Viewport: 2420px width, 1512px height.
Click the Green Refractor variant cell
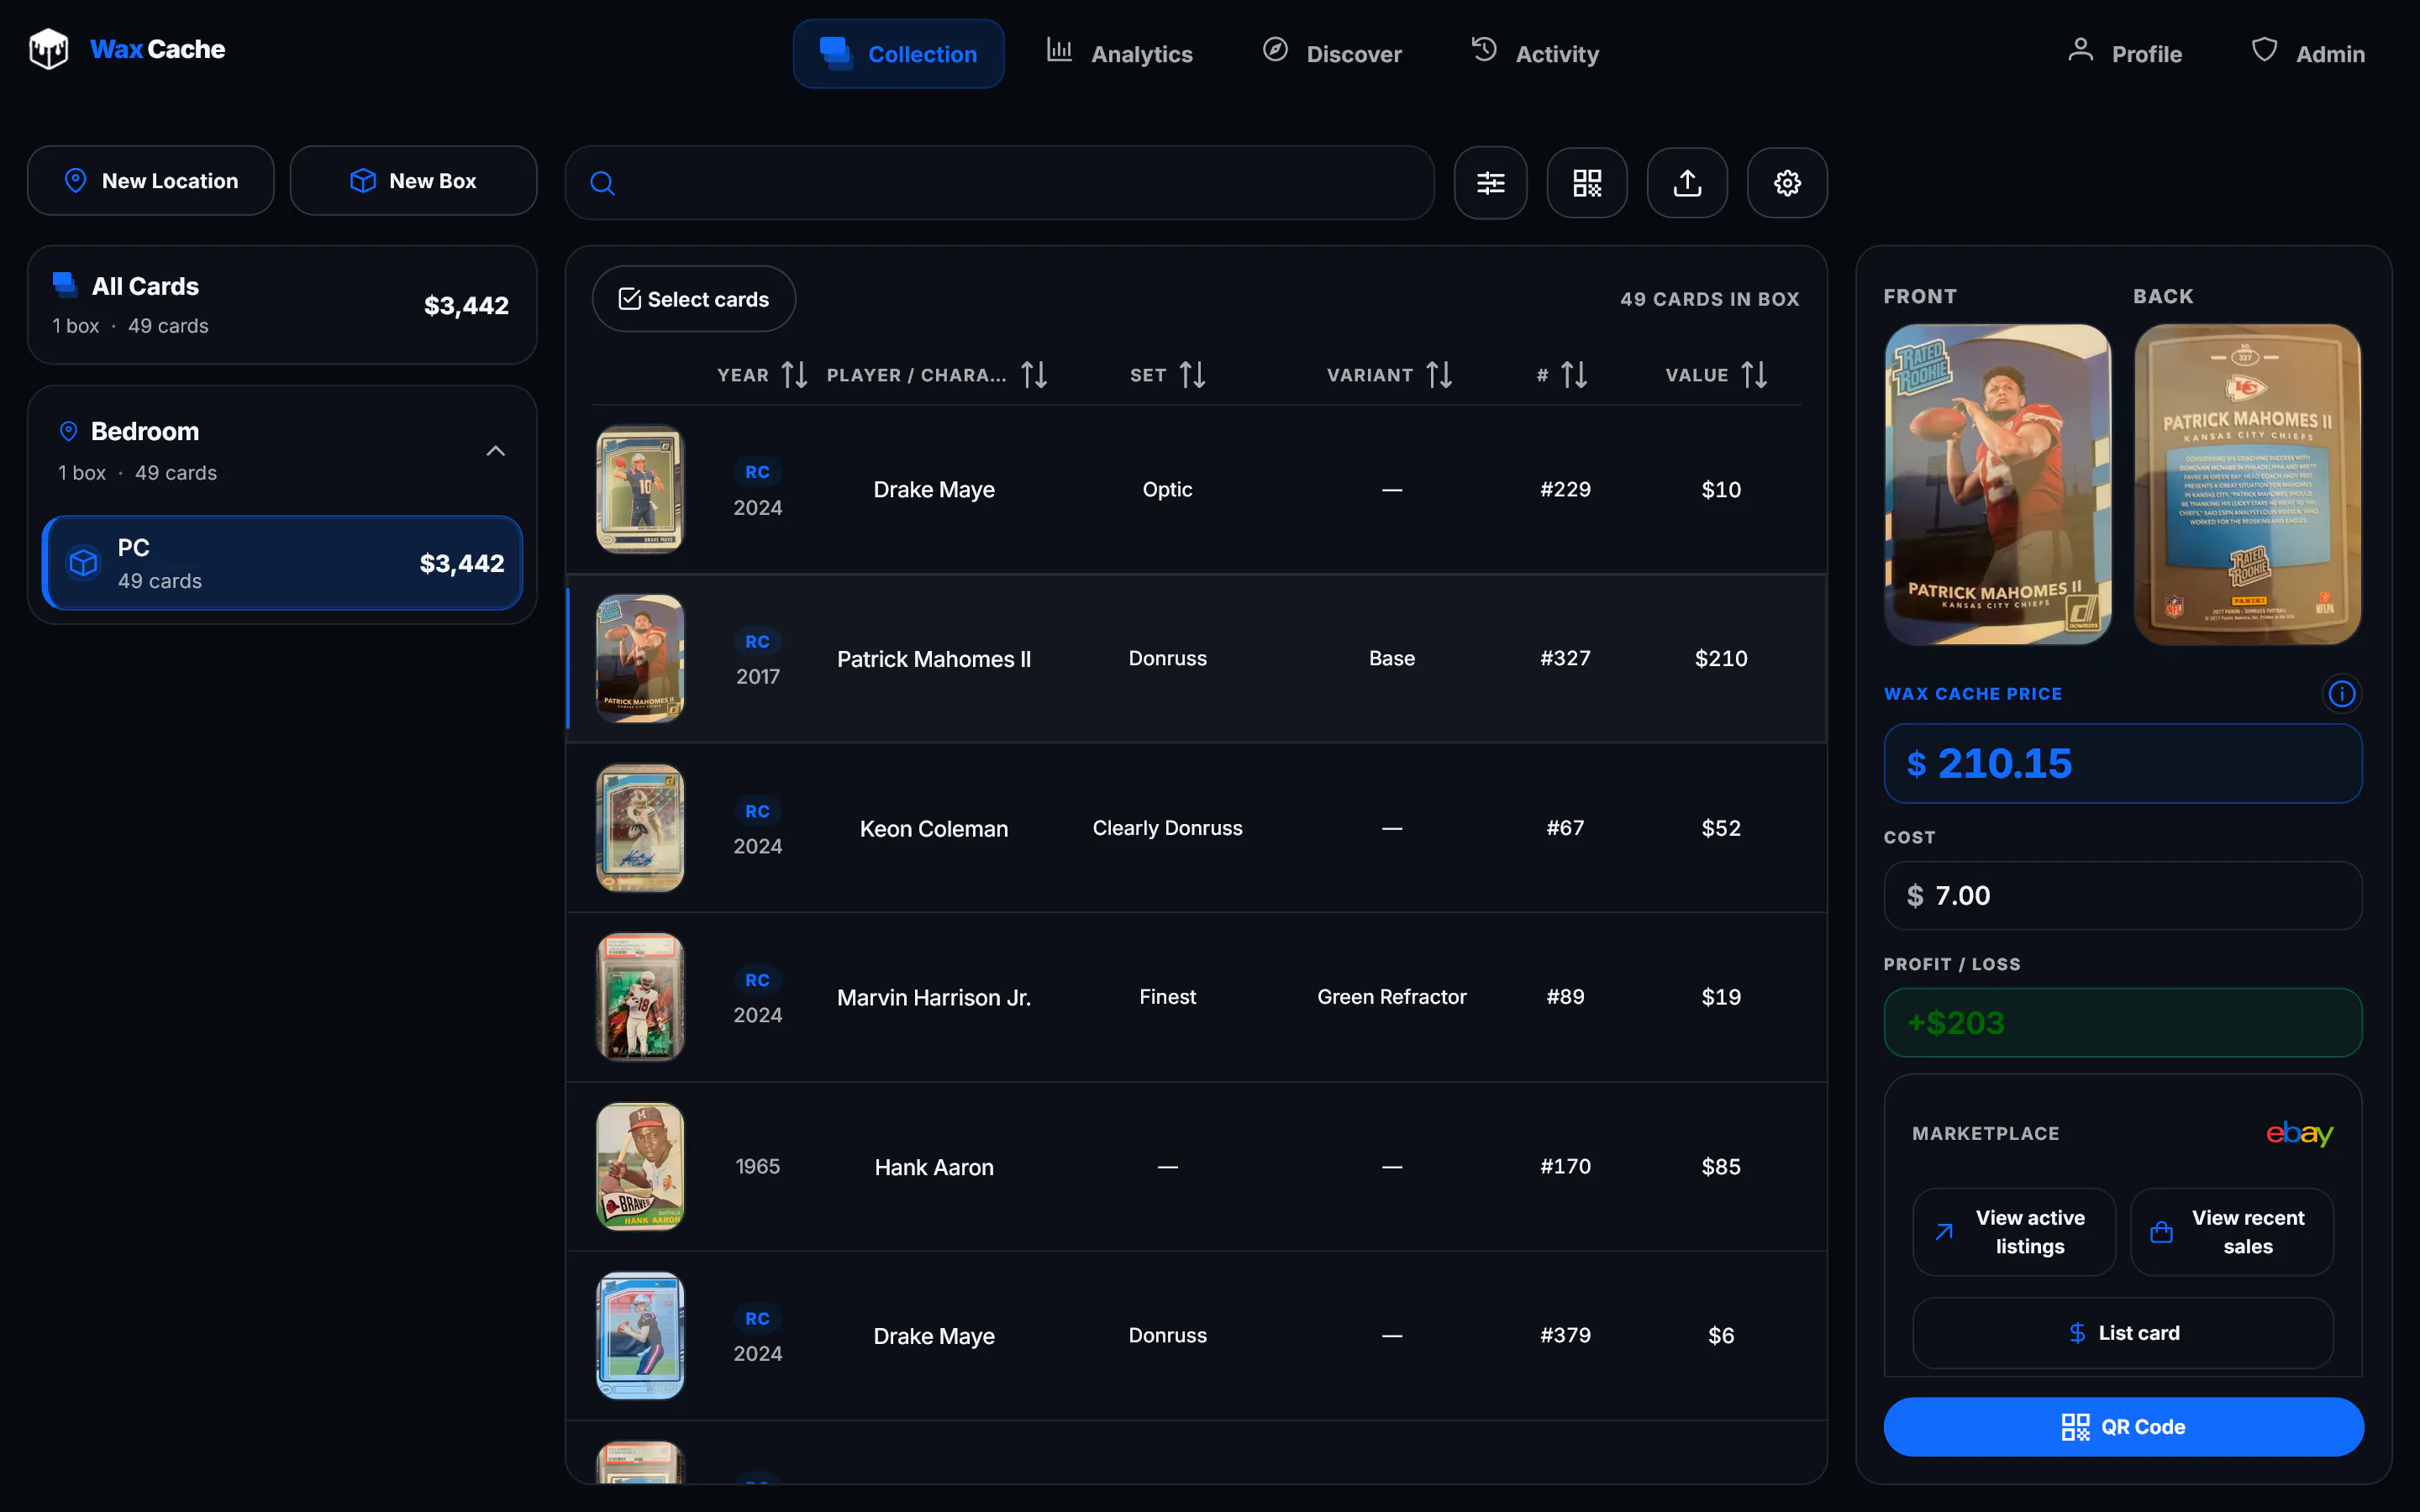pos(1392,997)
